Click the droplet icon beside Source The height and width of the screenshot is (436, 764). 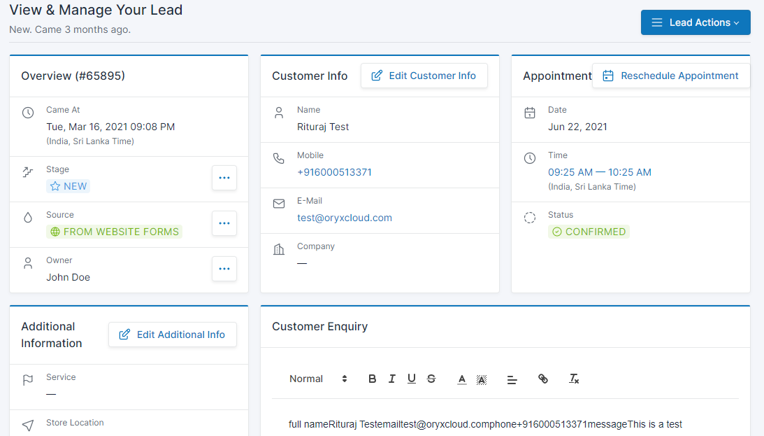pos(28,218)
